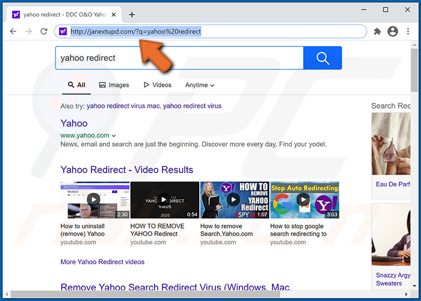Click the vertical scrollbar up arrow
Image resolution: width=421 pixels, height=301 pixels.
coord(414,45)
